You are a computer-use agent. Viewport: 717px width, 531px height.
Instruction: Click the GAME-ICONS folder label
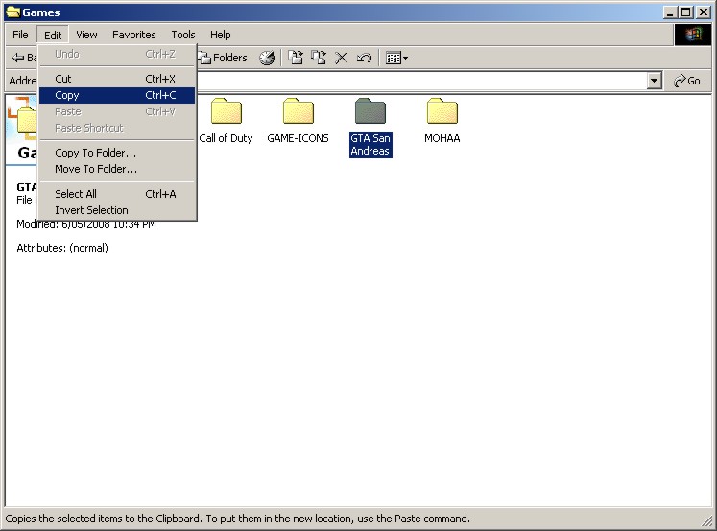click(299, 138)
